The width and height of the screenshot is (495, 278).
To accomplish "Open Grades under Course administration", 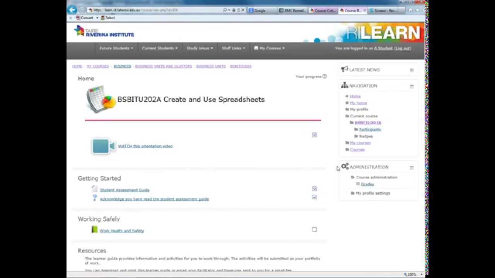I will [x=367, y=184].
